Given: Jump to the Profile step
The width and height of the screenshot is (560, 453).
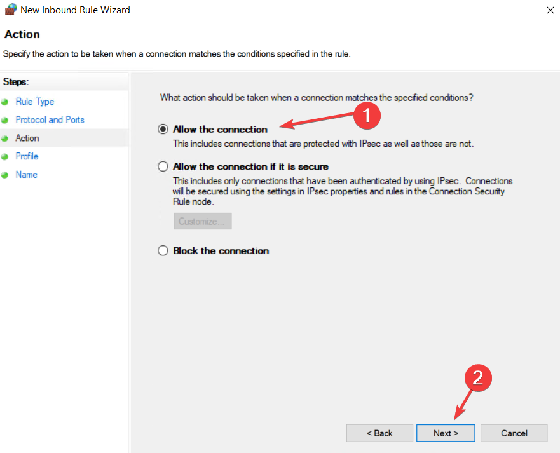Looking at the screenshot, I should (x=27, y=156).
